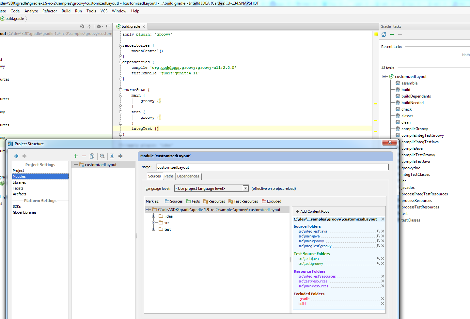The image size is (470, 319).
Task: Hide the Project tool panel
Action: pyautogui.click(x=108, y=26)
